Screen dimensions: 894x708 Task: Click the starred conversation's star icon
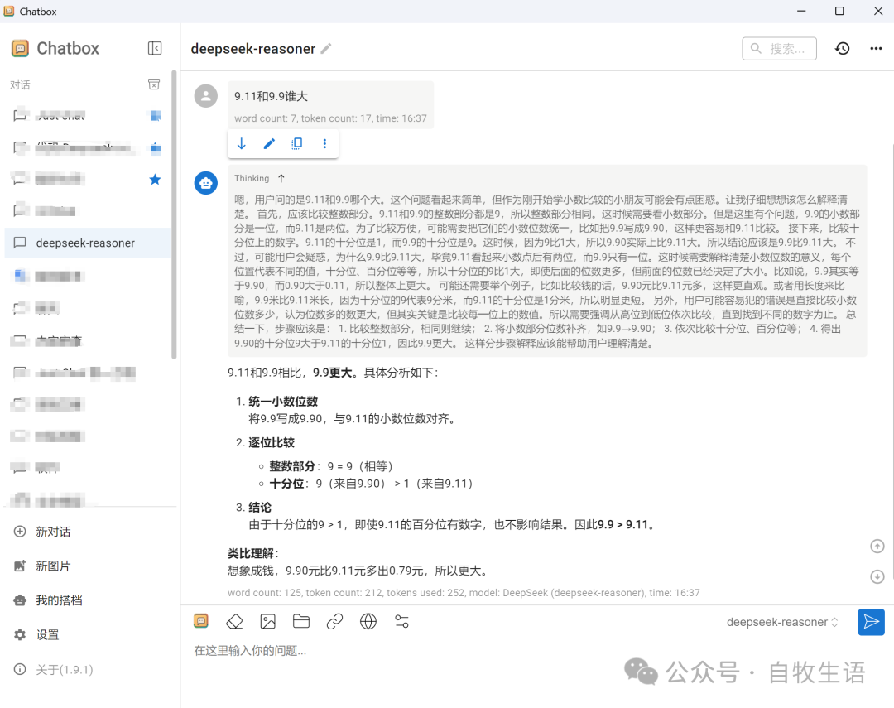coord(155,180)
